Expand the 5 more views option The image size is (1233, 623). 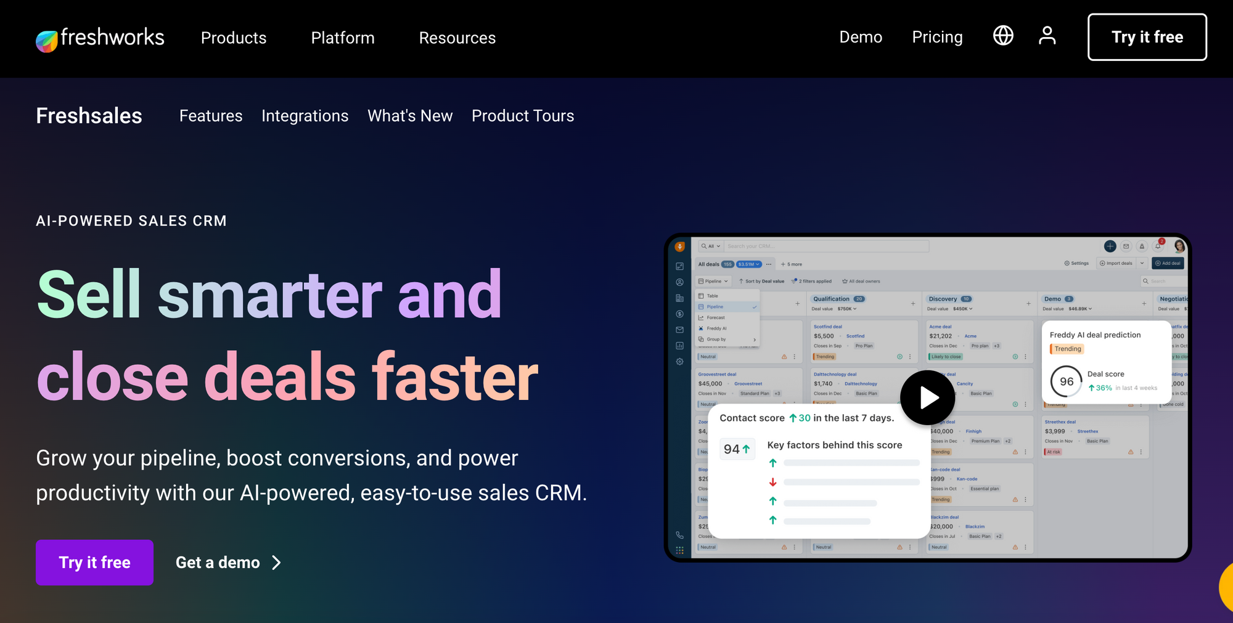(x=792, y=264)
